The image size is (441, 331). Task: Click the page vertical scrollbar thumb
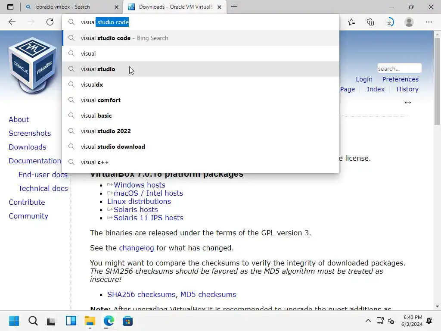437,81
